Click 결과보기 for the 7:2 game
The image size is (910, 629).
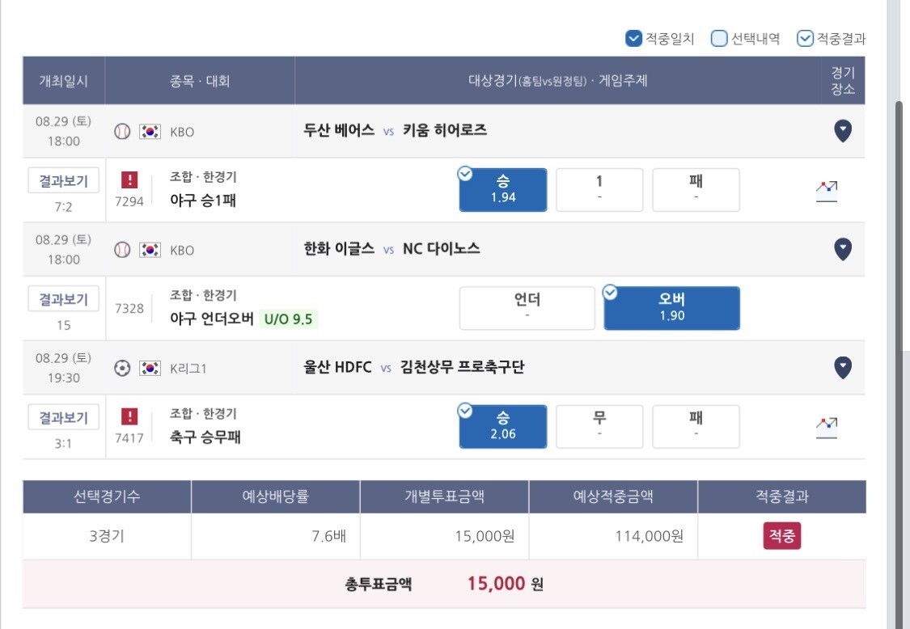point(63,180)
